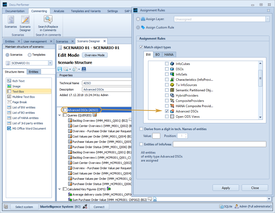Click the save icon in Scenario Structure toolbar

point(60,69)
